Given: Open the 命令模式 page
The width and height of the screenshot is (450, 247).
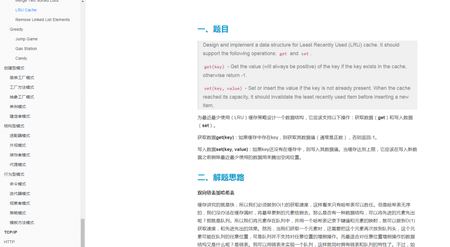Looking at the screenshot, I should pos(18,184).
